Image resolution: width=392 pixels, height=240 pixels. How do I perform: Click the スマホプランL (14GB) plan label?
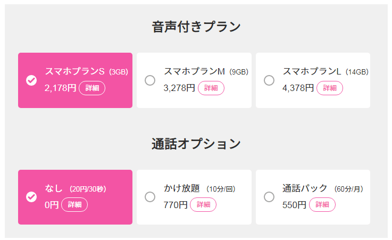tap(326, 71)
